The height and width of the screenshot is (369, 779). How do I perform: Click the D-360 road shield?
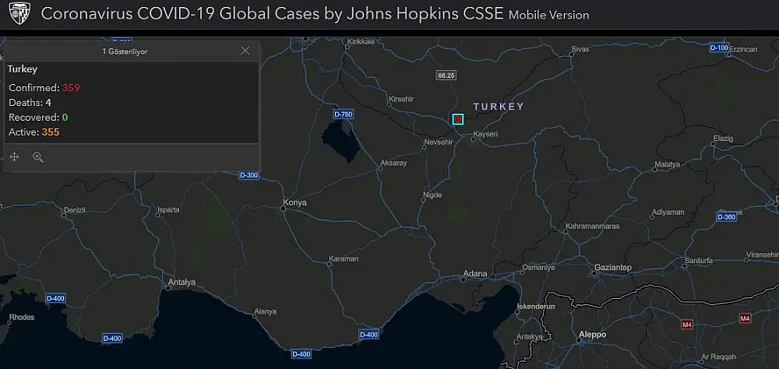tap(726, 217)
